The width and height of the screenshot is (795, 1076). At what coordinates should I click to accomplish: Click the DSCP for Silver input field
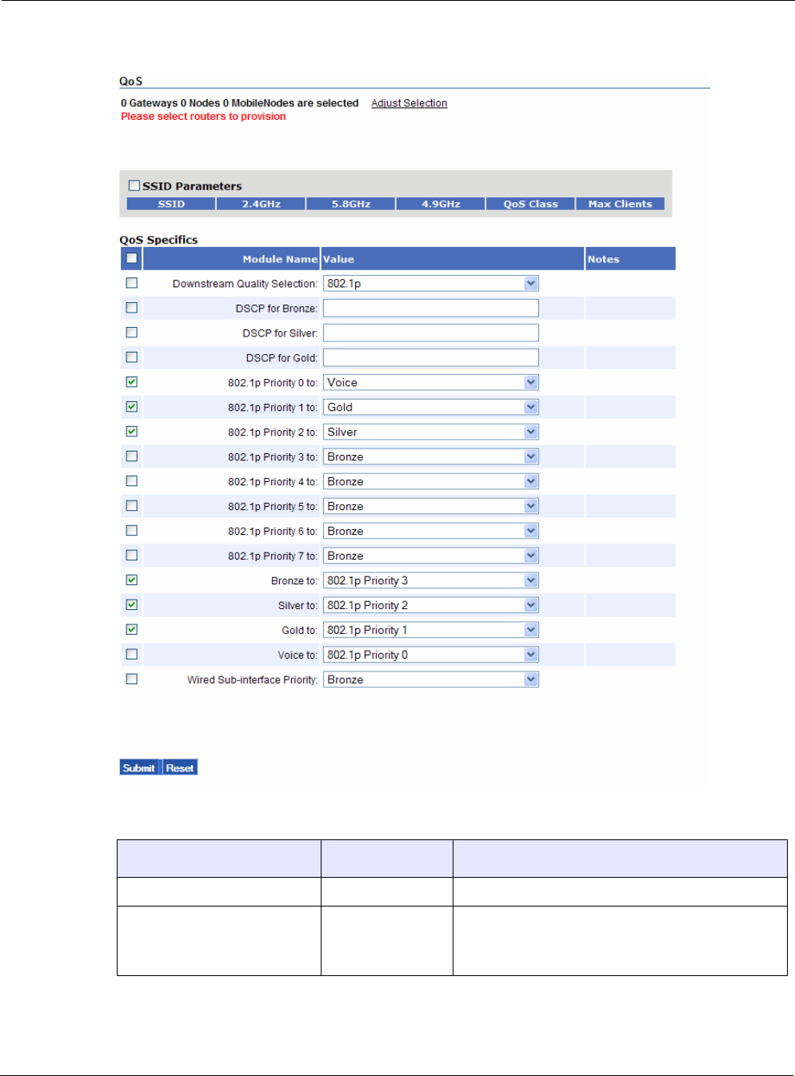(430, 333)
